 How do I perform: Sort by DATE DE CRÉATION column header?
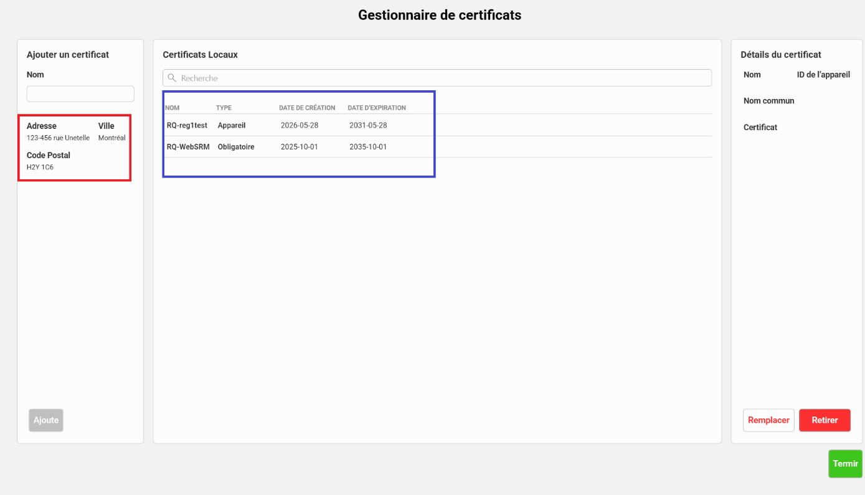(x=307, y=108)
